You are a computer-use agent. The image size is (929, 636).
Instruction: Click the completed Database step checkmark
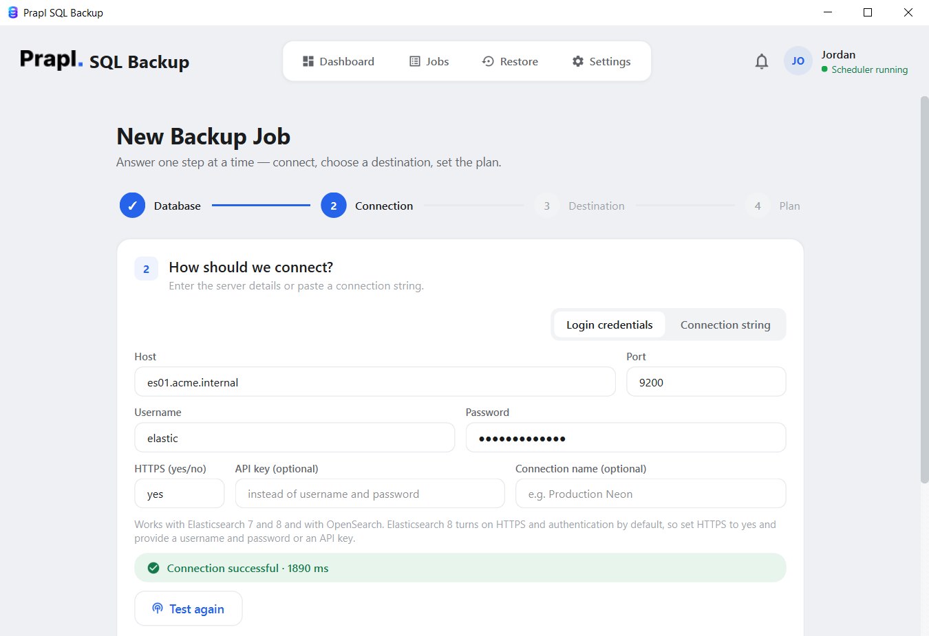132,206
